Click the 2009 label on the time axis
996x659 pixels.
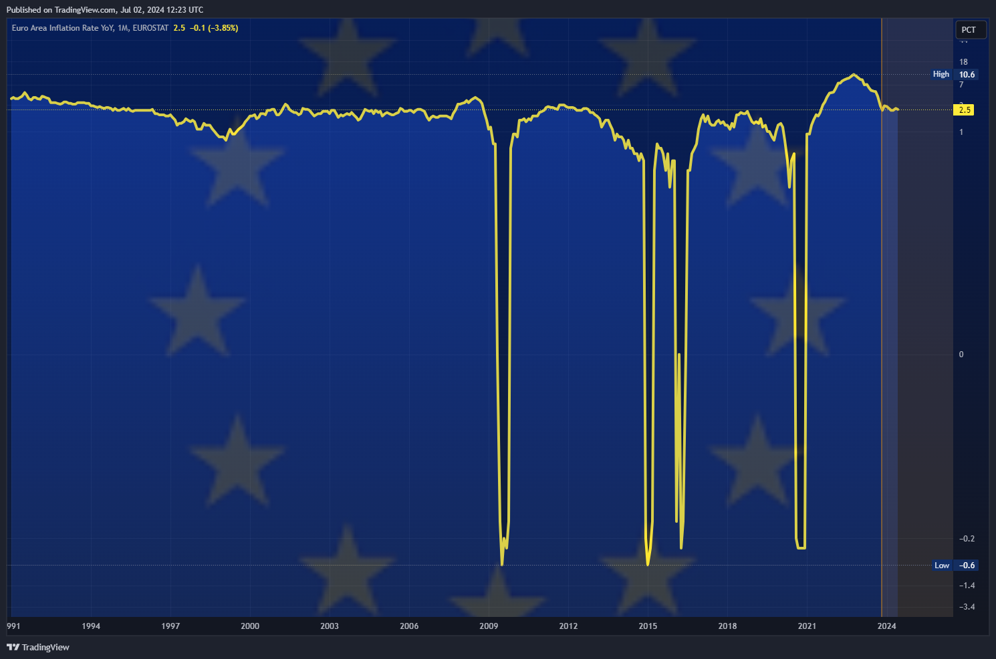click(489, 626)
